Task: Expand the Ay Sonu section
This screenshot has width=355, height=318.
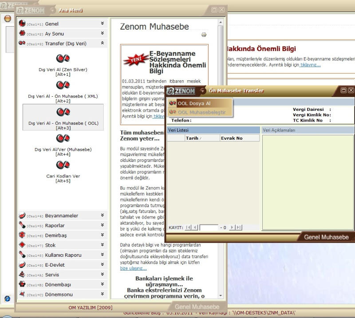Action: pos(103,34)
